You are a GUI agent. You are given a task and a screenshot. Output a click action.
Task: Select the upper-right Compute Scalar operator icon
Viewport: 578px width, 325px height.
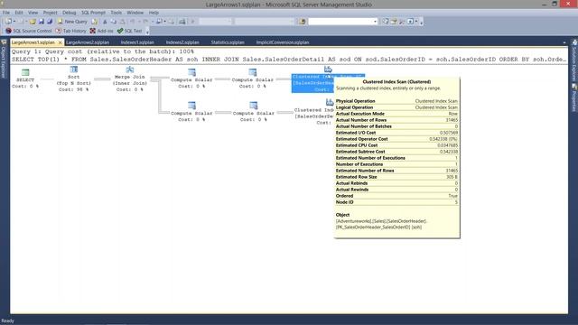[253, 72]
